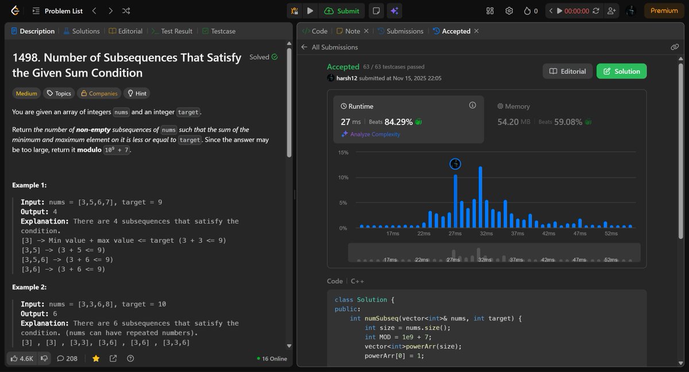689x372 pixels.
Task: Open the sticky note icon
Action: click(376, 10)
